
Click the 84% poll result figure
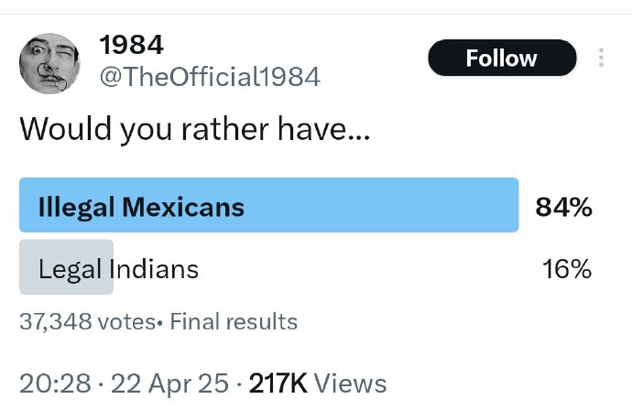[563, 208]
